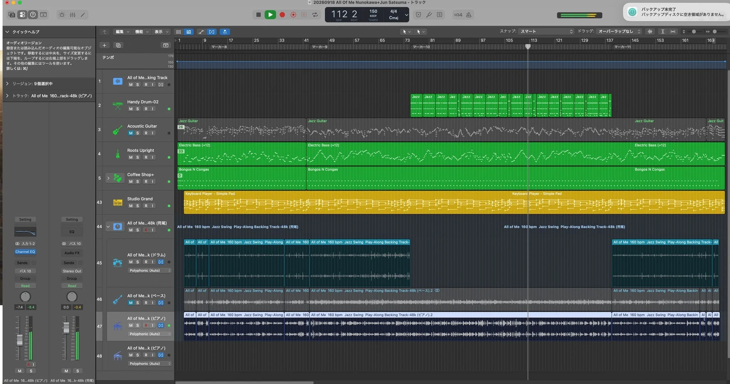This screenshot has height=384, width=730.
Task: Click the Studio Grand keyboard instrument icon
Action: tap(118, 202)
